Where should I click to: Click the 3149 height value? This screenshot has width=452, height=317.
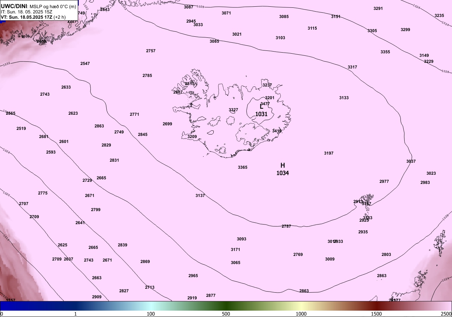coord(424,55)
